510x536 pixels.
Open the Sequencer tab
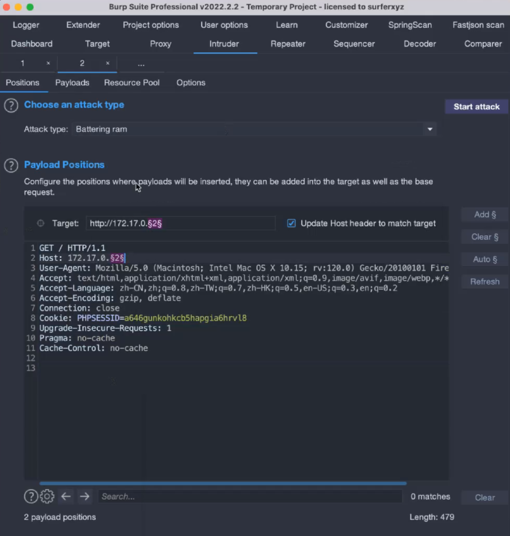point(354,44)
